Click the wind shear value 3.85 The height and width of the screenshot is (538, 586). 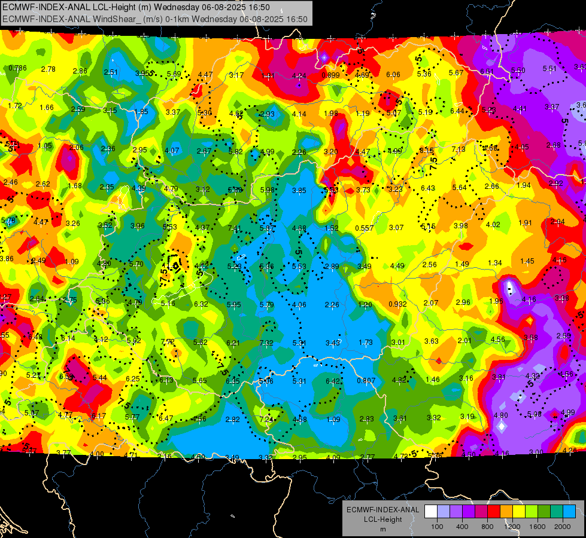click(x=299, y=191)
